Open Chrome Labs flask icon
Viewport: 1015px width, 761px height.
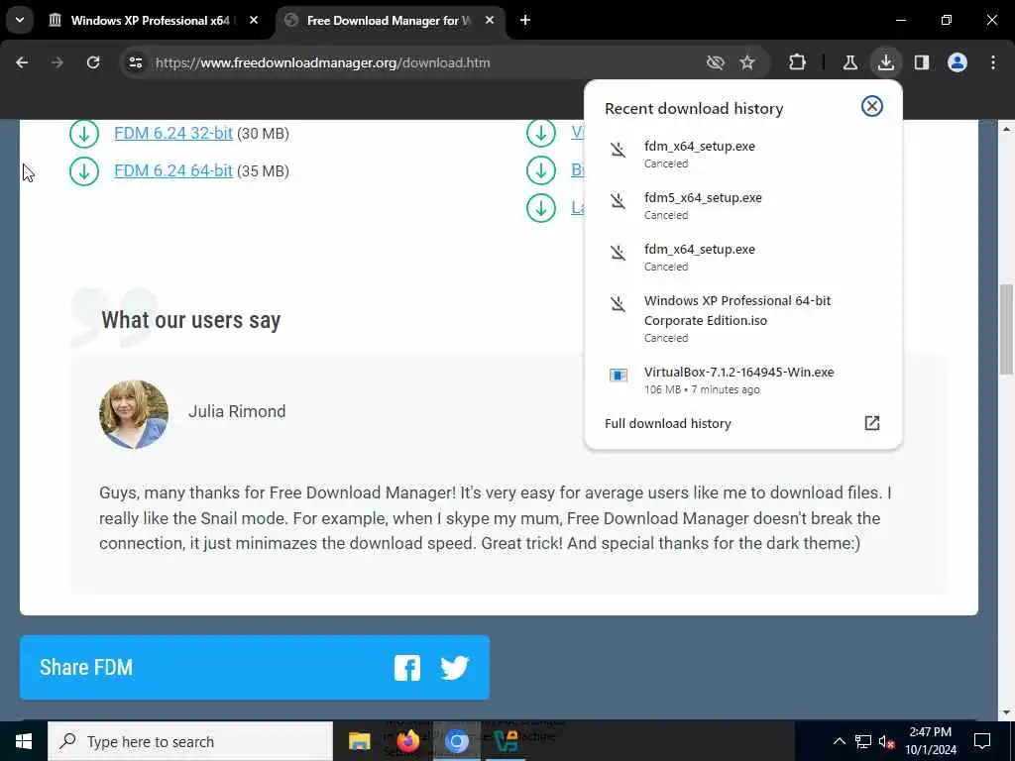[849, 62]
